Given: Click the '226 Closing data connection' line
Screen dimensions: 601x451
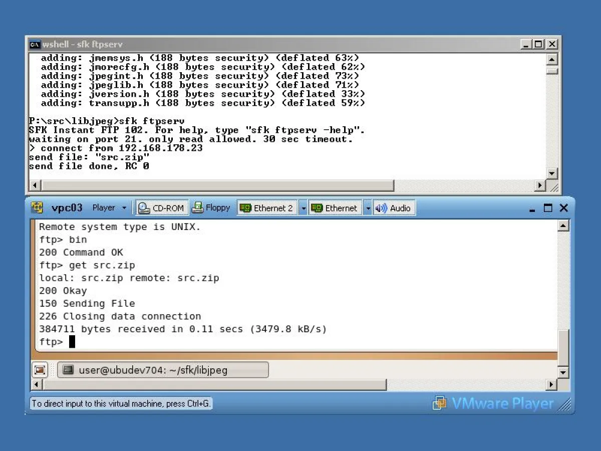Looking at the screenshot, I should coord(120,316).
